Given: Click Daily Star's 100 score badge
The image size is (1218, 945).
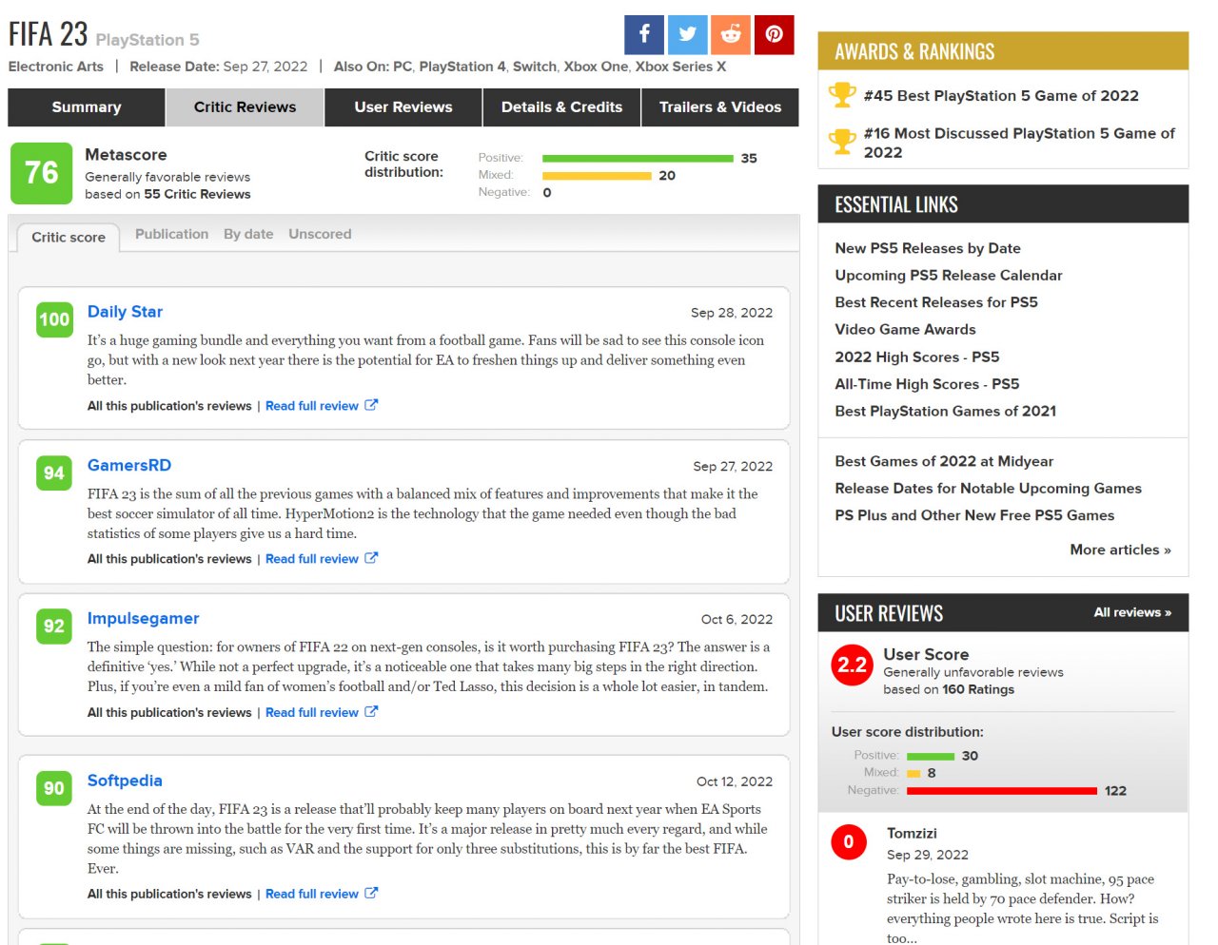Looking at the screenshot, I should click(54, 319).
